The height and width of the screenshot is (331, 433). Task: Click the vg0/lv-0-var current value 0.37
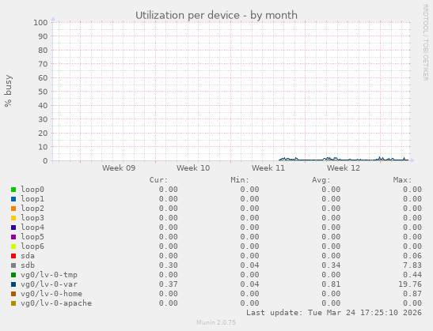click(169, 284)
